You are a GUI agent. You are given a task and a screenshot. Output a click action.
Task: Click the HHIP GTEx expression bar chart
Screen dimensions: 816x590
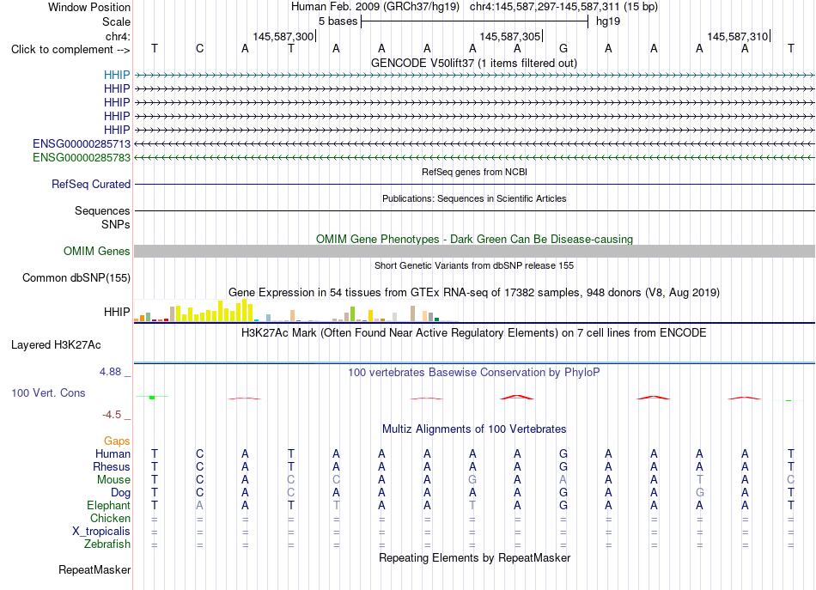295,311
